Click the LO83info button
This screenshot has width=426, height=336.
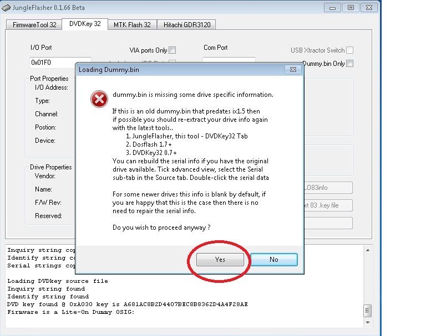click(326, 188)
